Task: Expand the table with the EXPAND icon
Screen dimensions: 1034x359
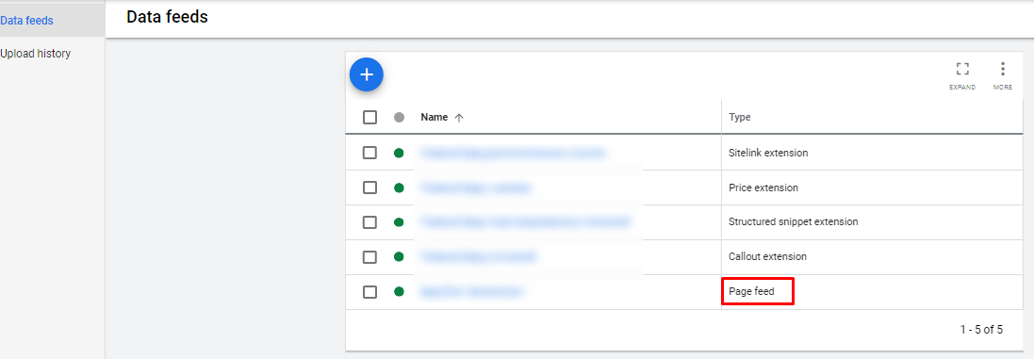Action: 962,75
